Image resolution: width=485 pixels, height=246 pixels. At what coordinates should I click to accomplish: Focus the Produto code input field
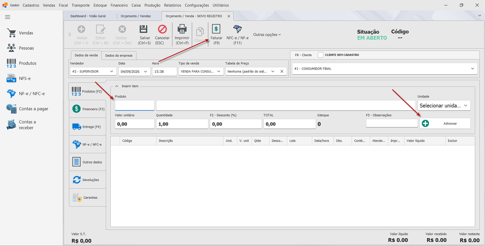tap(135, 105)
